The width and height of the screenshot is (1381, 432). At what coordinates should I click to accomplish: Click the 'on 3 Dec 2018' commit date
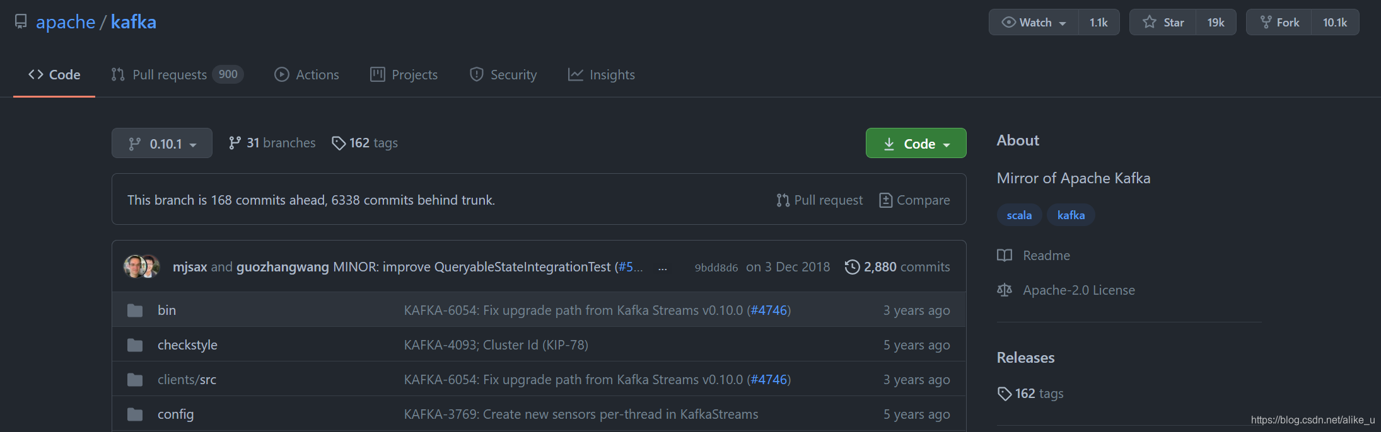click(x=788, y=267)
